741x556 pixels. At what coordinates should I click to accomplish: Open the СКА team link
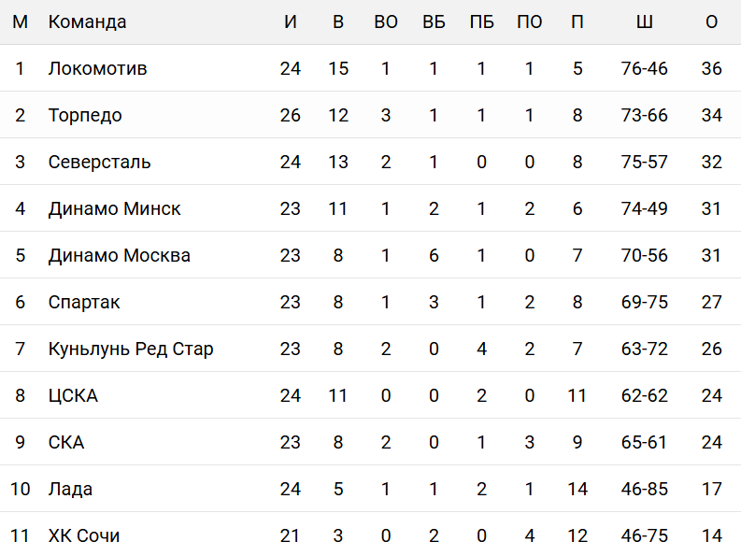[x=66, y=442]
